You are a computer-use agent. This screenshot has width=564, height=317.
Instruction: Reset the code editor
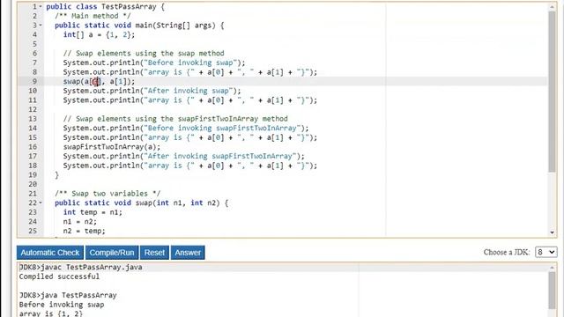pos(154,253)
